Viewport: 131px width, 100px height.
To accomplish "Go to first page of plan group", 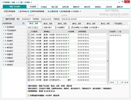I will tap(110, 82).
